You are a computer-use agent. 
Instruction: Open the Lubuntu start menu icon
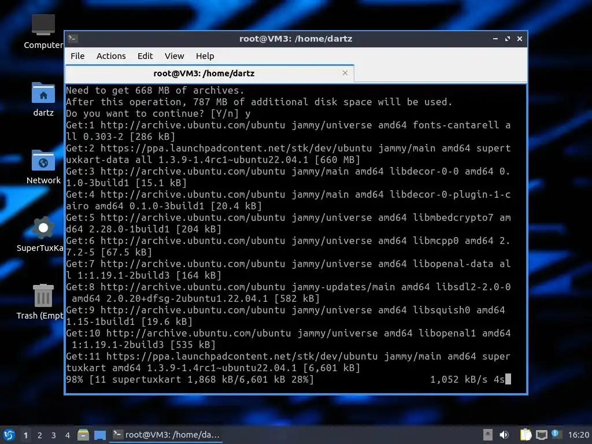(9, 435)
